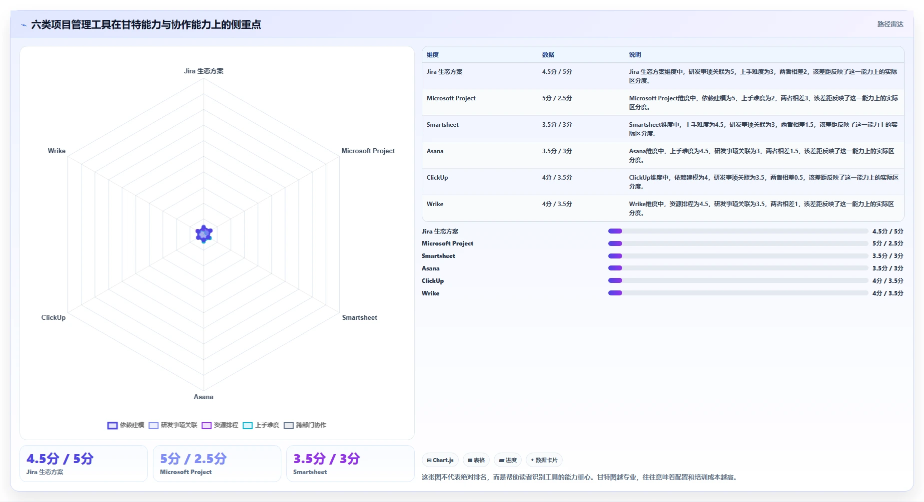Click the purple 资源排程 legend color box
The width and height of the screenshot is (924, 502).
[206, 426]
